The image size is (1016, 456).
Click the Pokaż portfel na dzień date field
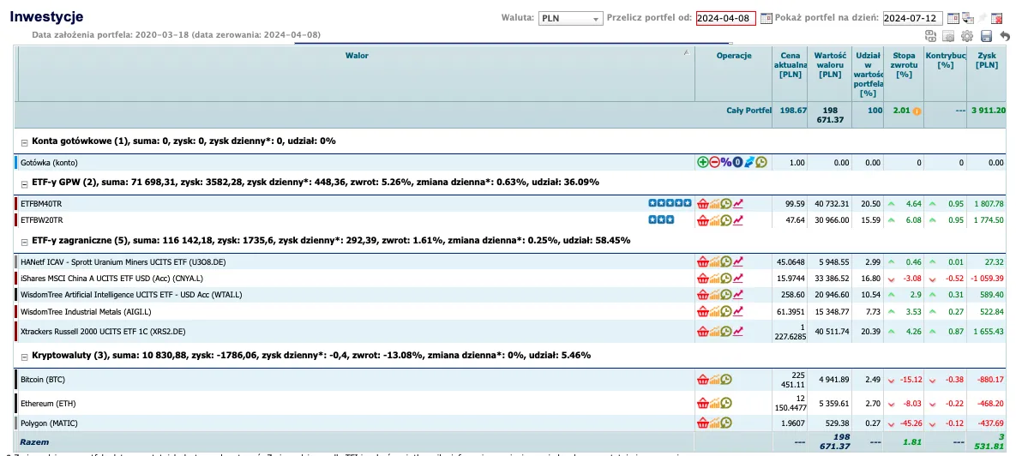[913, 18]
